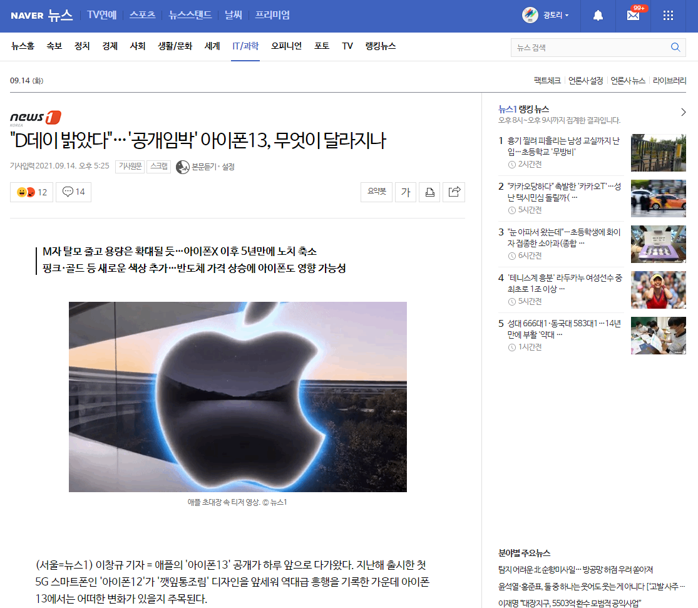The height and width of the screenshot is (608, 698).
Task: Select the 경제 news tab
Action: pyautogui.click(x=110, y=46)
